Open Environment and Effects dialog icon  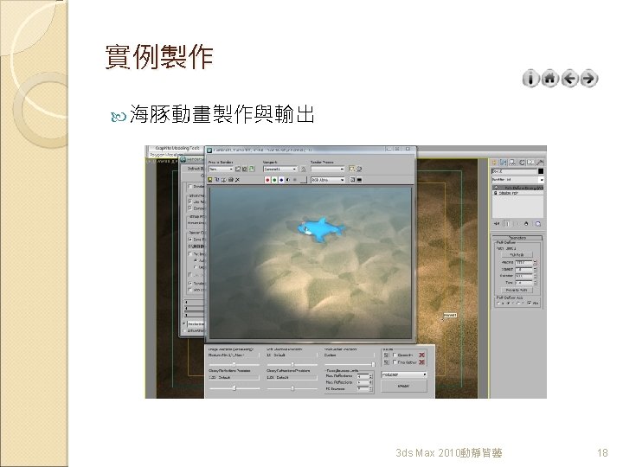[x=359, y=169]
